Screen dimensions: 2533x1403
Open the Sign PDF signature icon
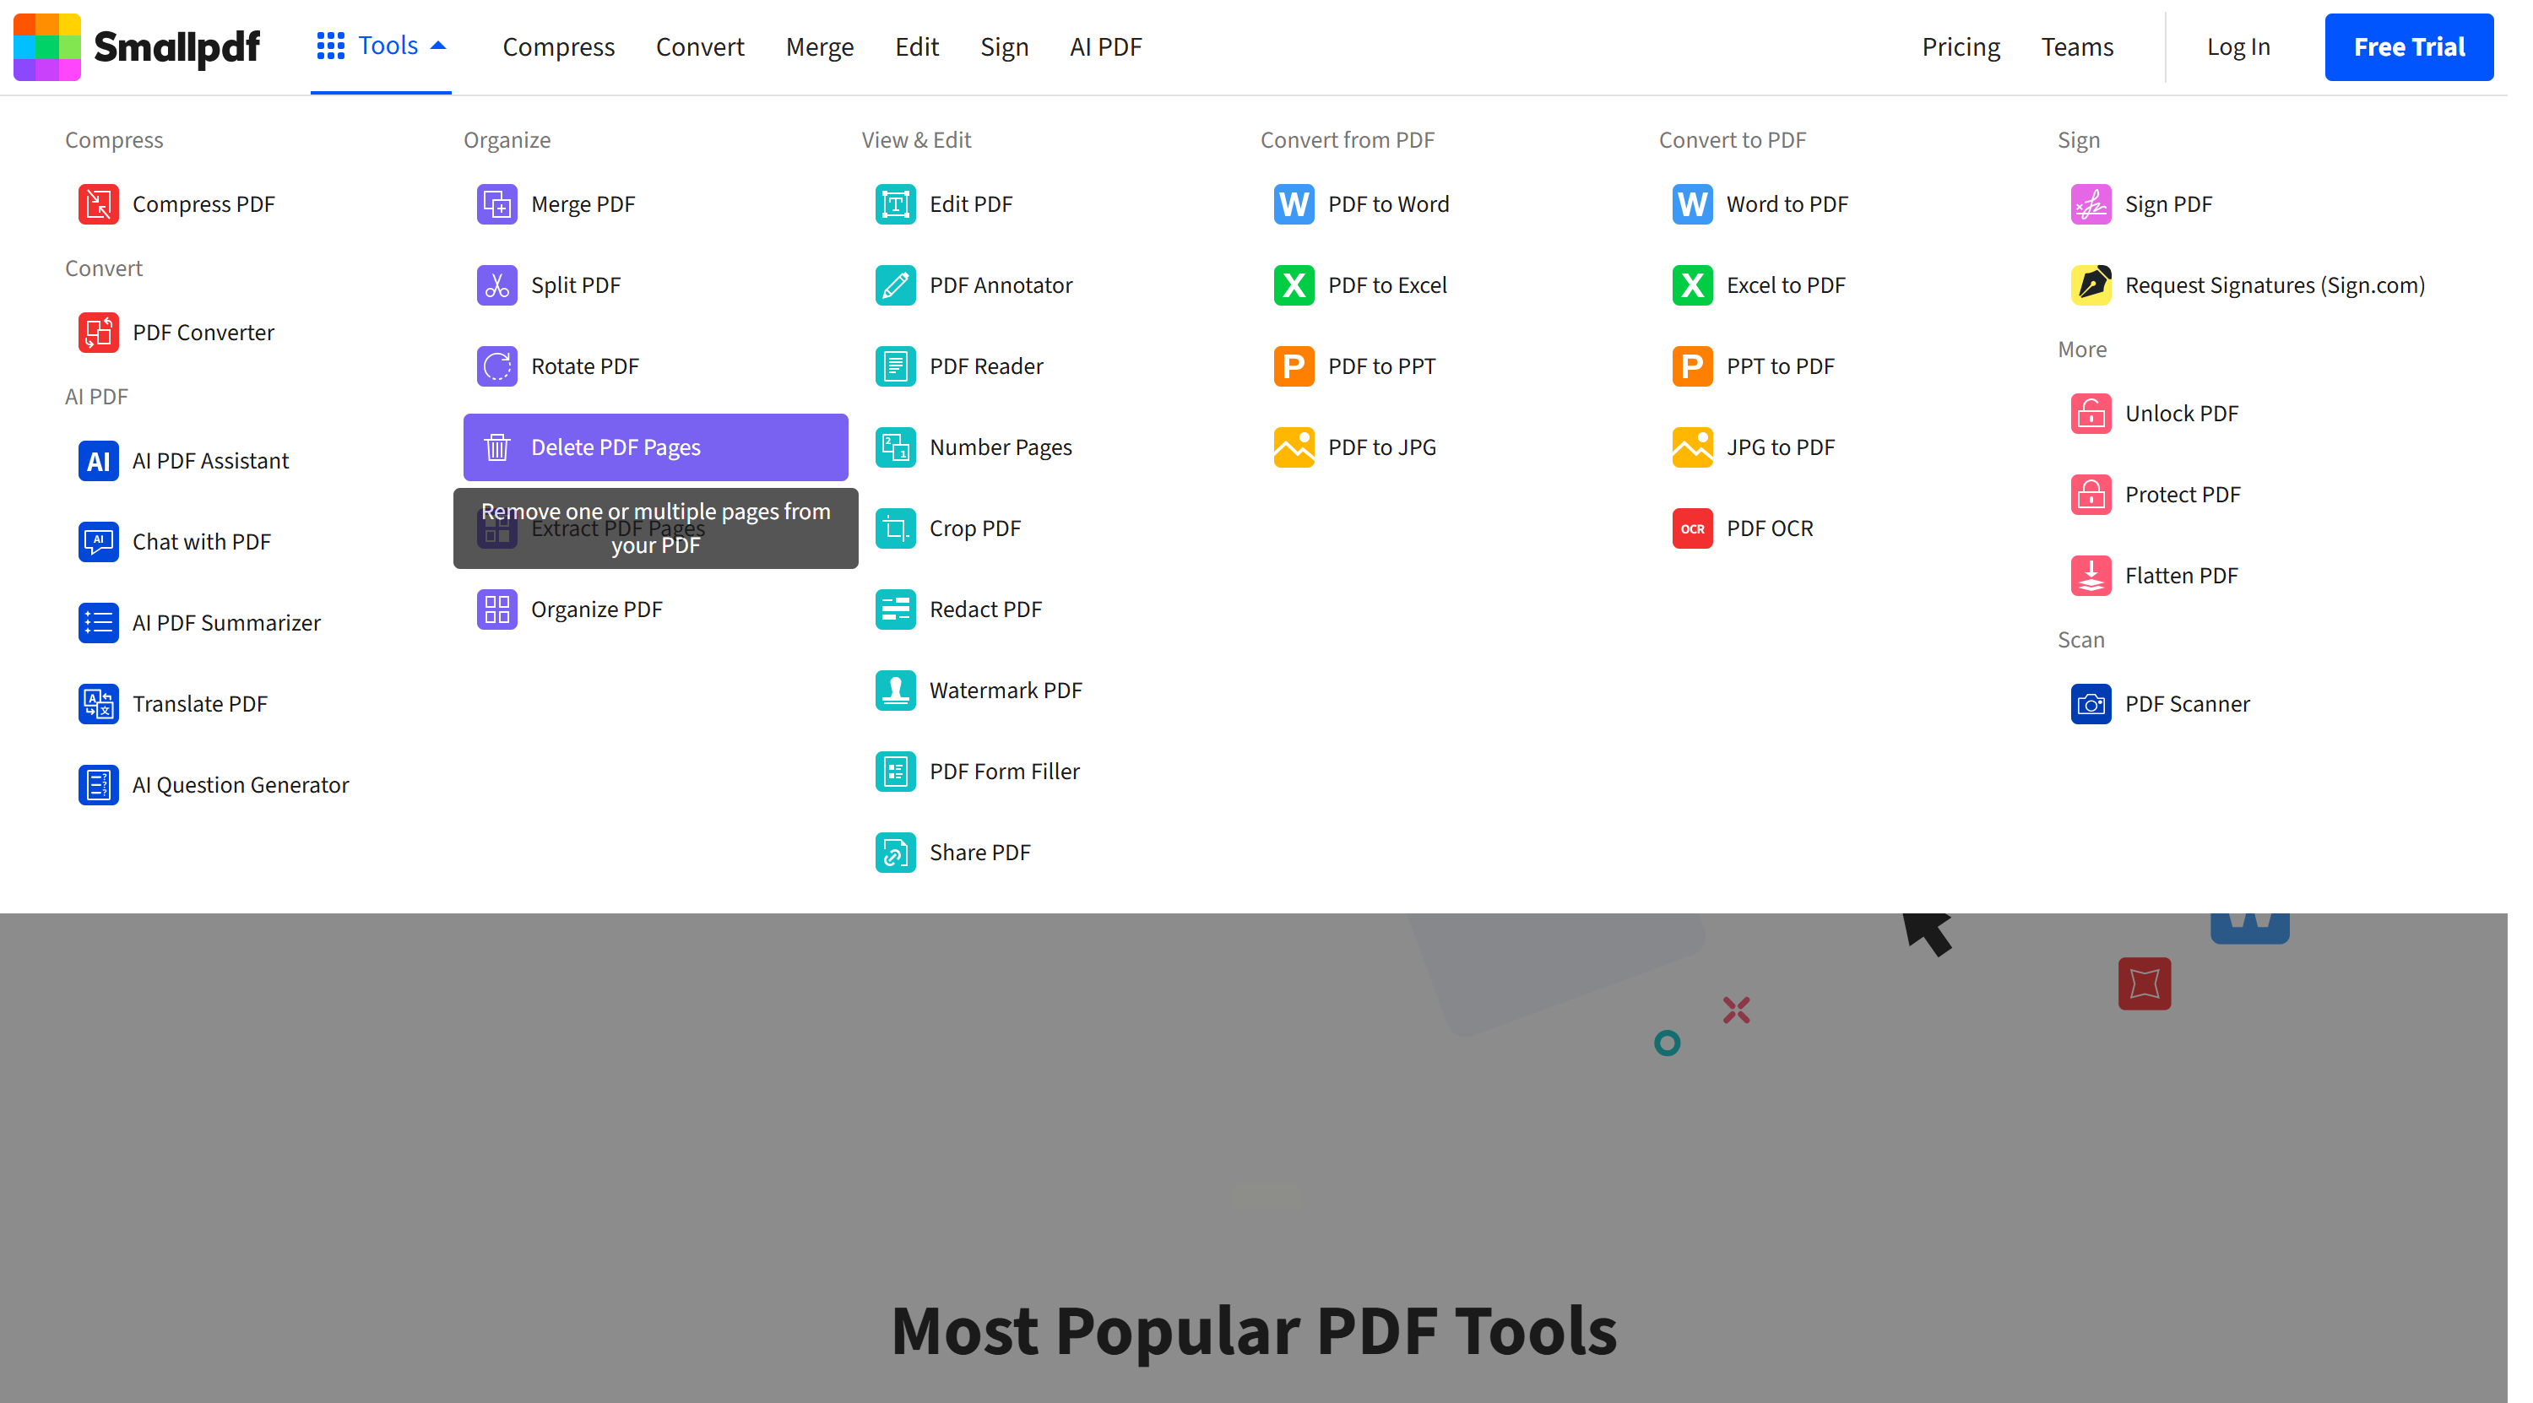coord(2090,204)
